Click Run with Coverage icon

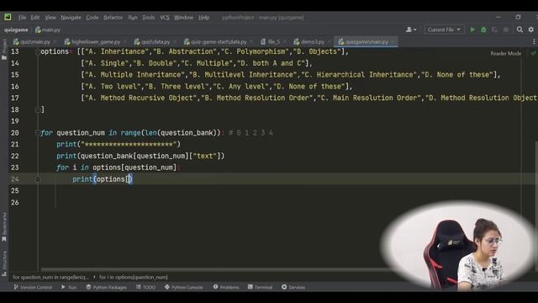[494, 30]
